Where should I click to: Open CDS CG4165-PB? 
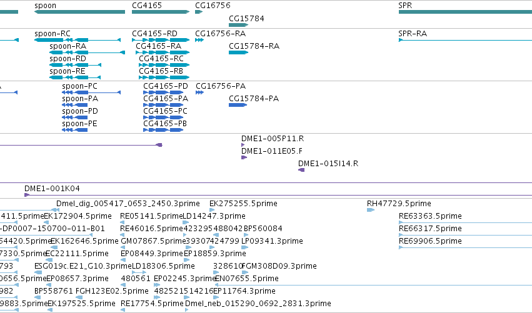point(163,130)
